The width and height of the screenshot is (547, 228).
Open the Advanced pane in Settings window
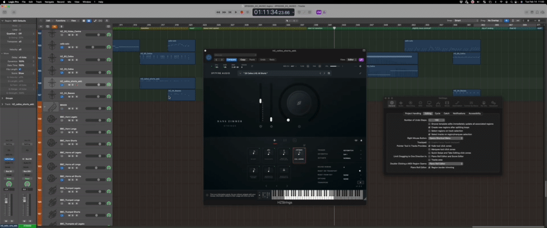pos(493,104)
